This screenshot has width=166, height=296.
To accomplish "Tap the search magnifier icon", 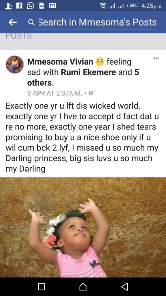I will pyautogui.click(x=31, y=23).
